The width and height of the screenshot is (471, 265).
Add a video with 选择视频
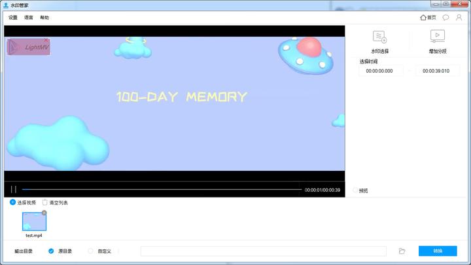pyautogui.click(x=23, y=202)
